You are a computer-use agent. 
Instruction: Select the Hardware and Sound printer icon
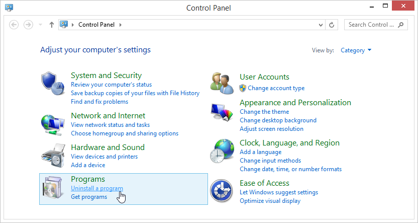53,156
